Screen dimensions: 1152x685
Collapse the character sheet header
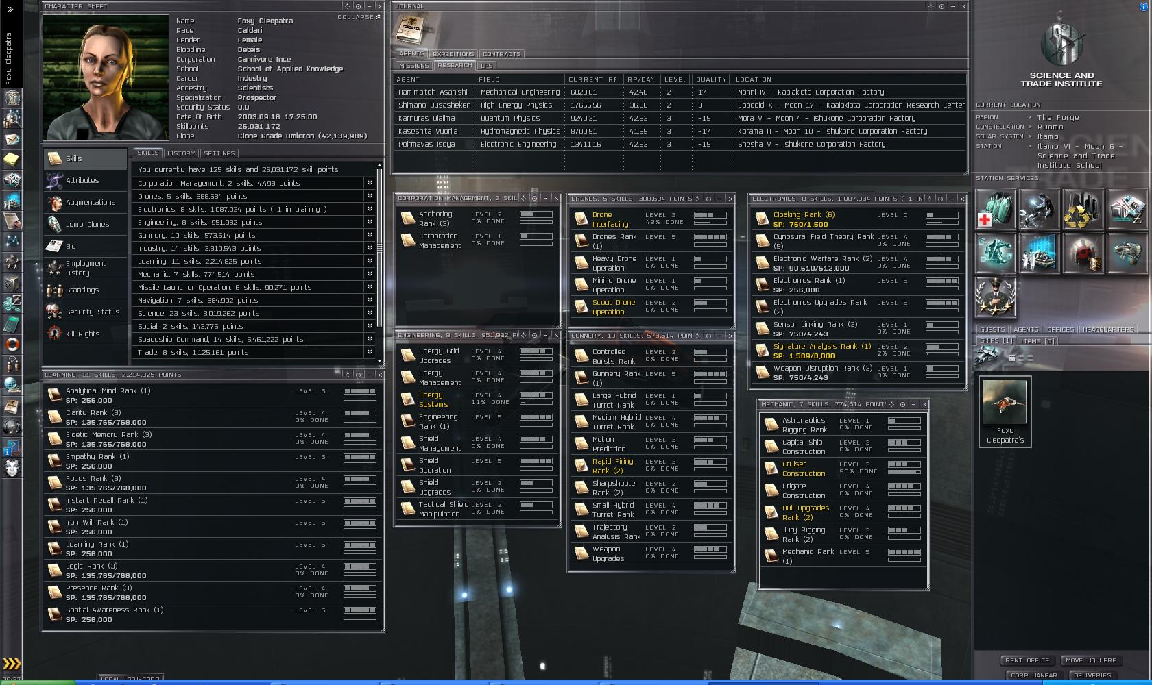point(359,17)
